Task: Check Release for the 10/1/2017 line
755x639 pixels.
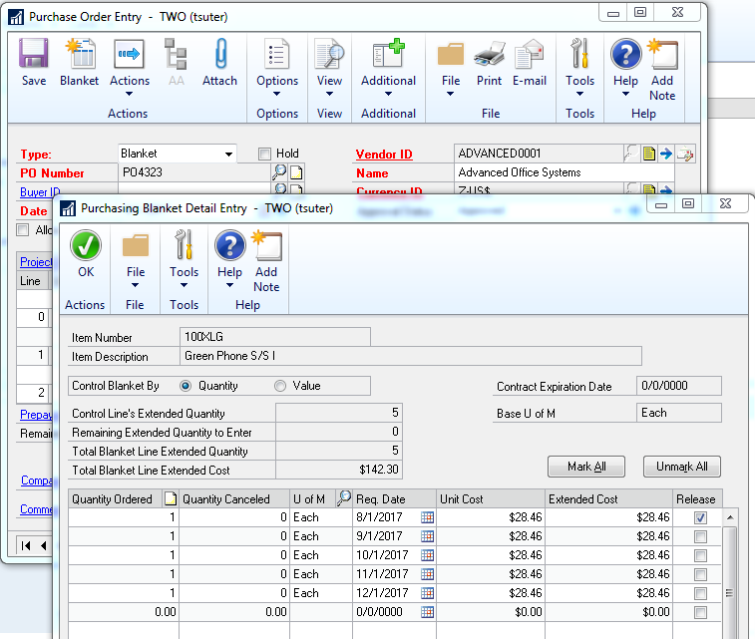Action: [700, 555]
